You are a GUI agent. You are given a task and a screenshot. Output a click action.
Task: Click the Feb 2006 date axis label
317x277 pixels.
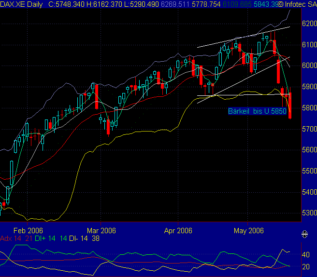pos(28,231)
